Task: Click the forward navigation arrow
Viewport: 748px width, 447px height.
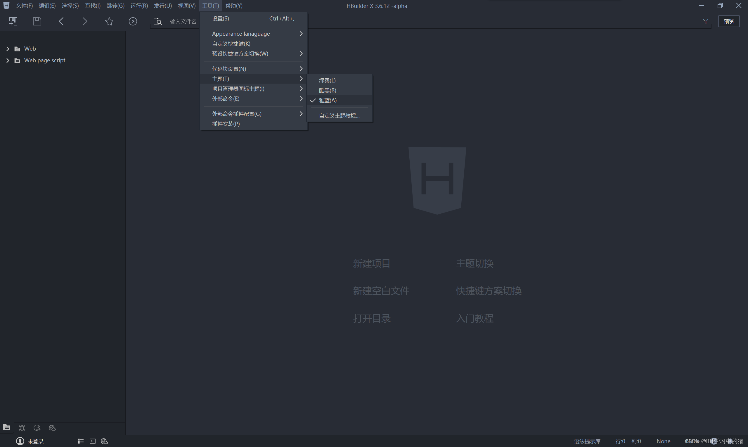Action: point(85,21)
